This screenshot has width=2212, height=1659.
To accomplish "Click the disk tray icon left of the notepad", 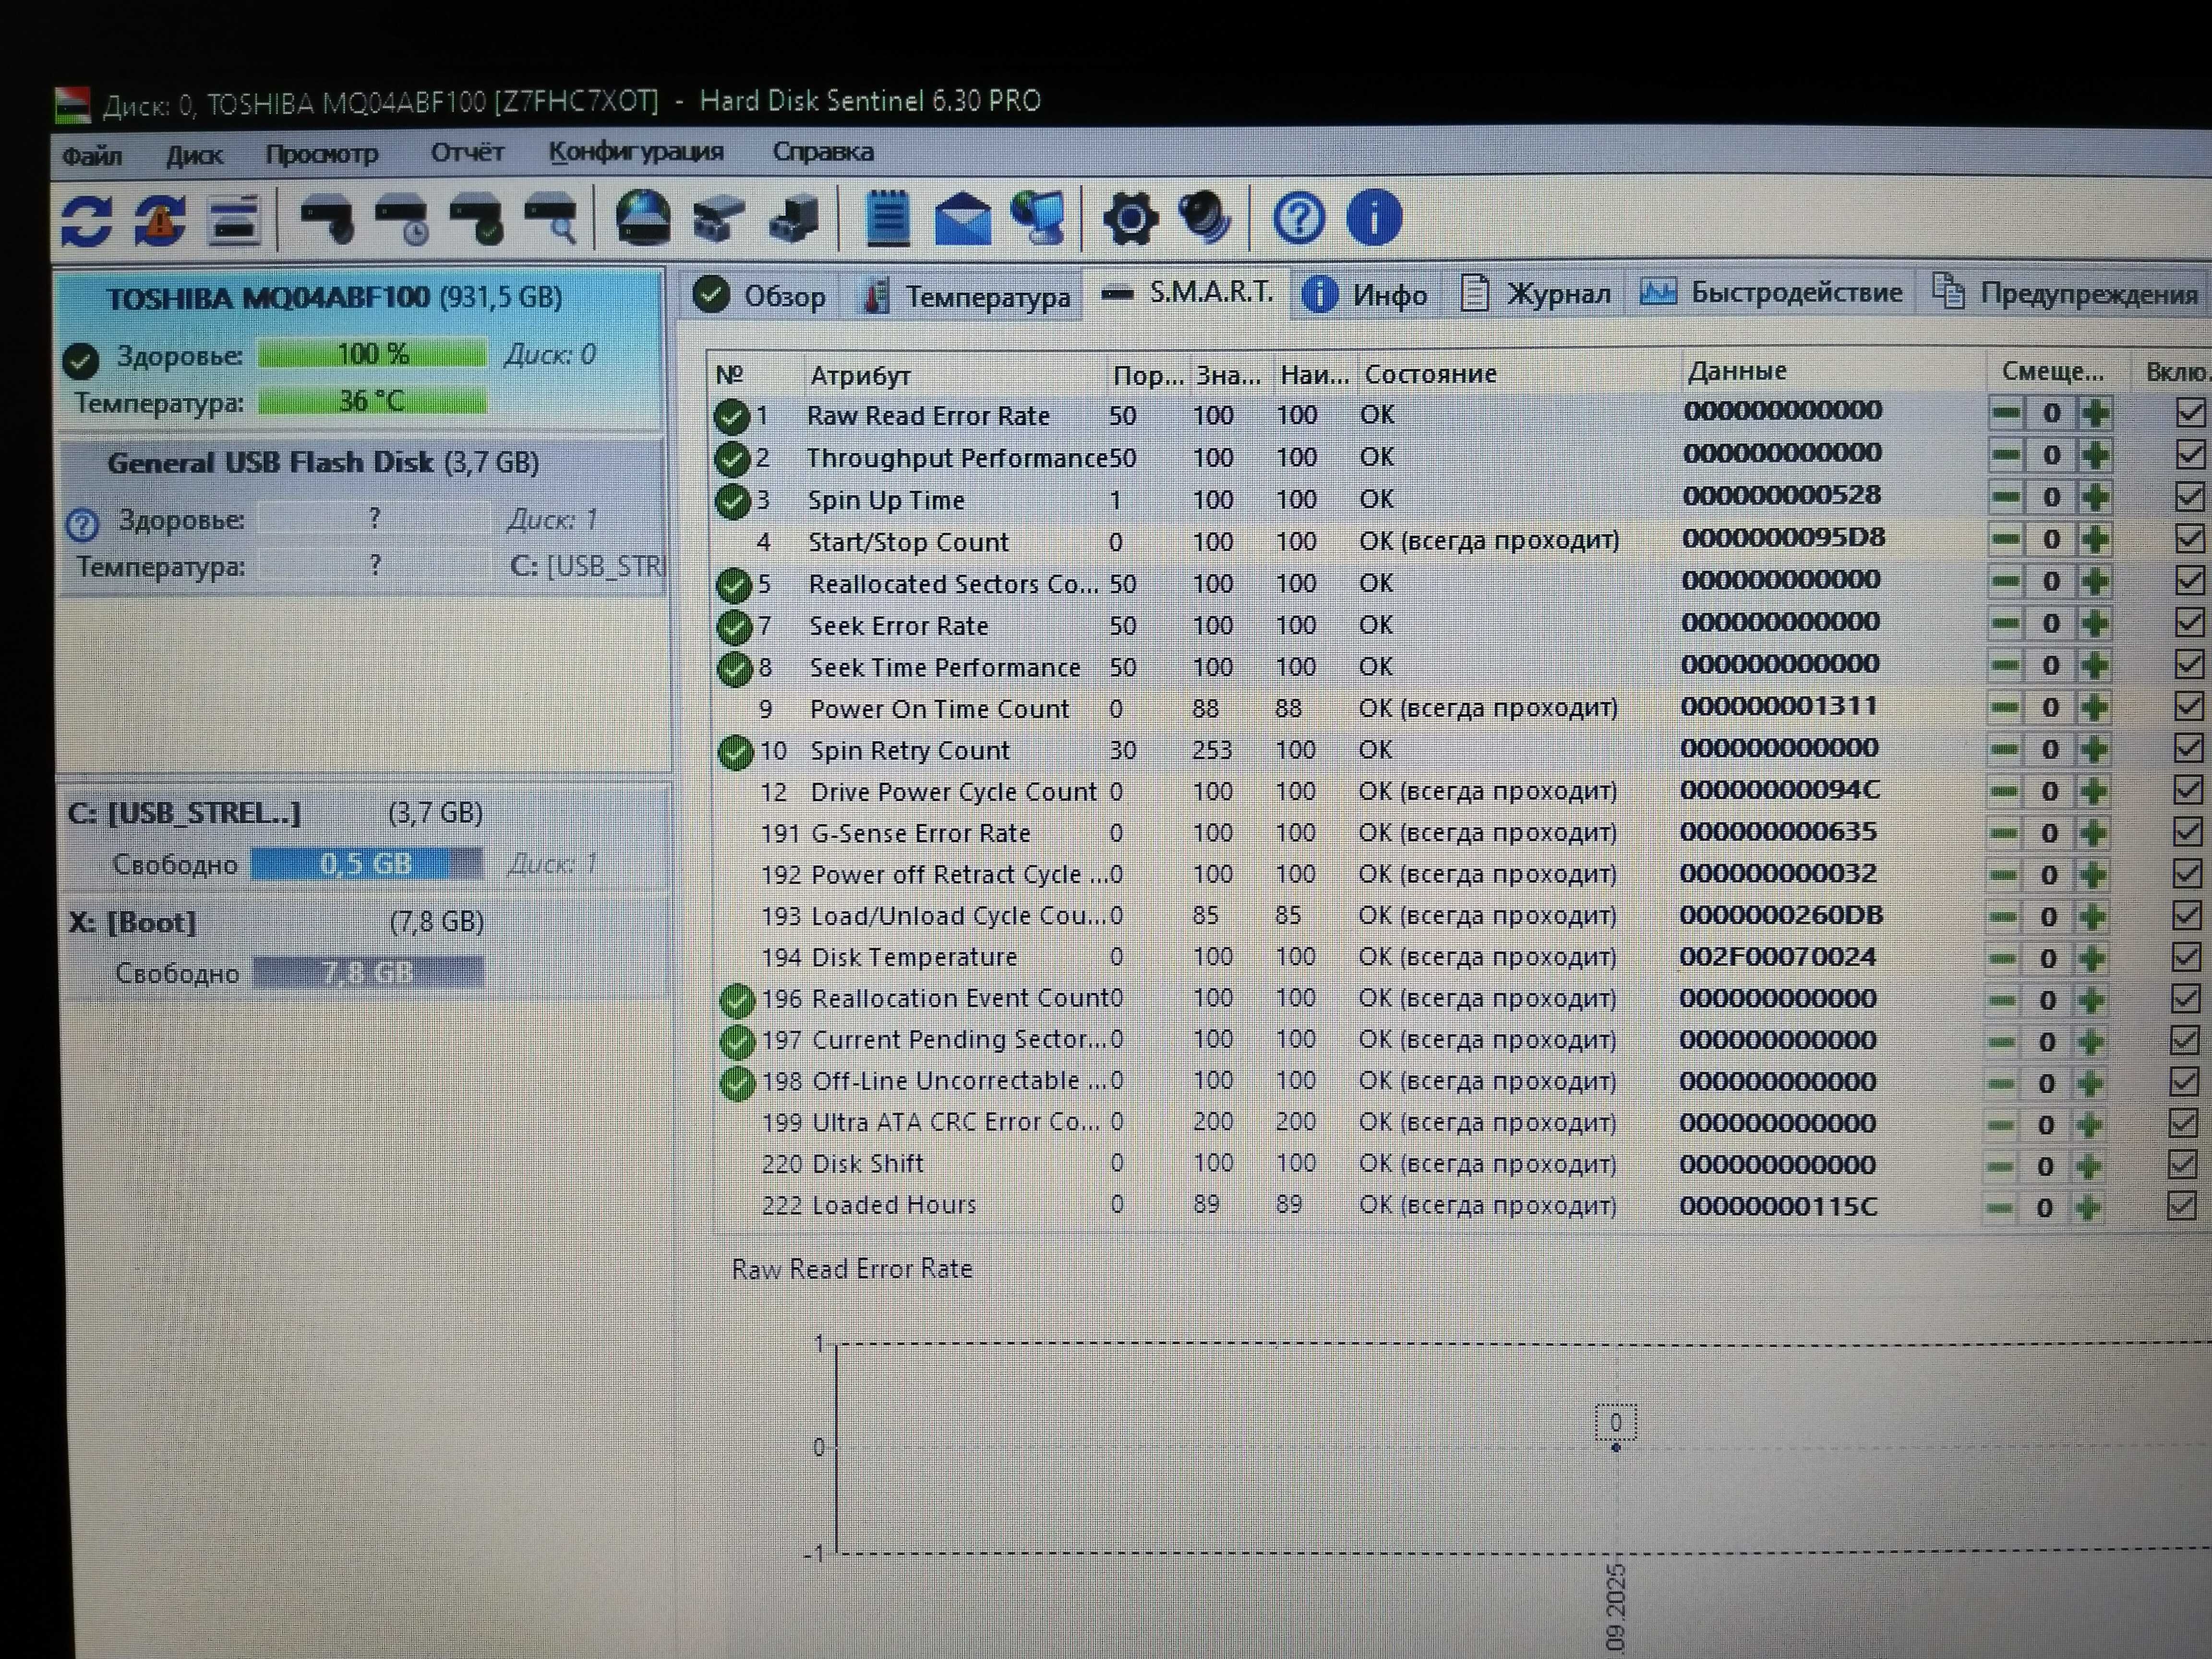I will [793, 218].
